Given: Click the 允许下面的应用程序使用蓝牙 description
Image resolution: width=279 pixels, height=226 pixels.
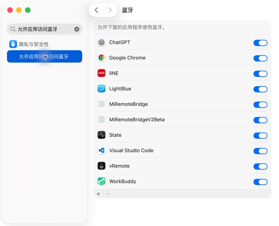Looking at the screenshot, I should [x=132, y=27].
